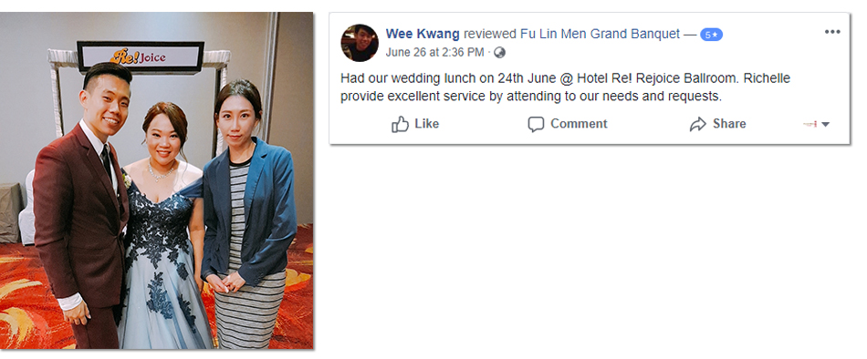Image resolution: width=867 pixels, height=359 pixels.
Task: Click the speech bubble Comment icon
Action: pos(536,124)
